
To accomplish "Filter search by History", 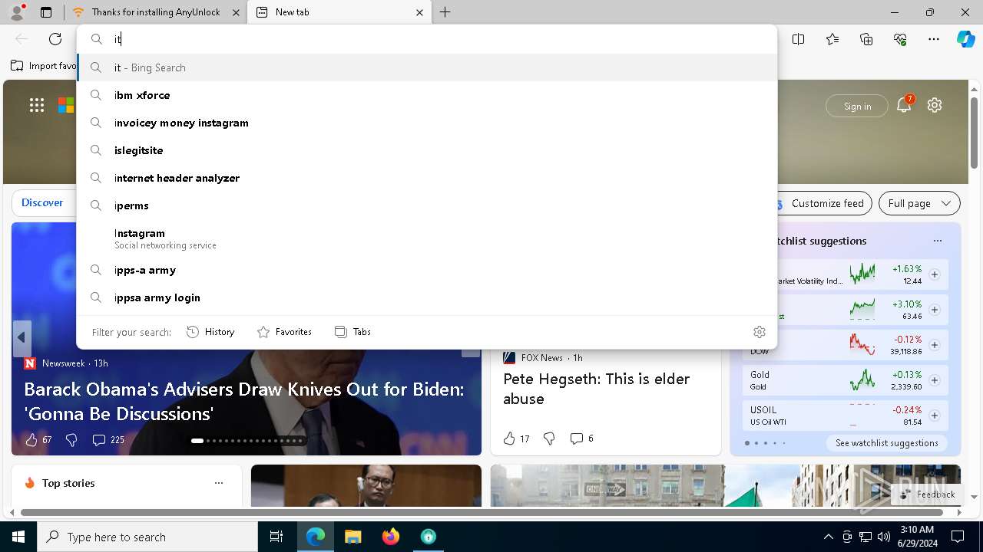I will (210, 332).
